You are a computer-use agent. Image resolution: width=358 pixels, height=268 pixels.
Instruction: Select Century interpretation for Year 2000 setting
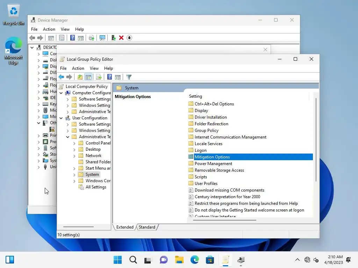pos(227,197)
